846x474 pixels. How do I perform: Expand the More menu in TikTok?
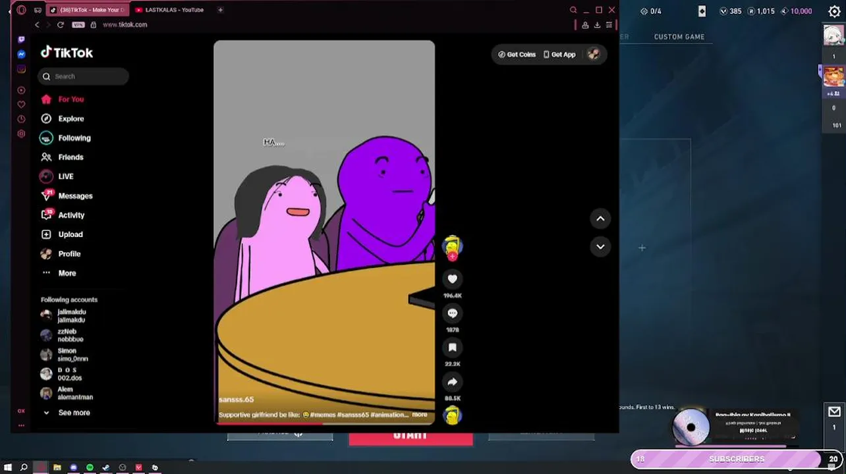(59, 273)
